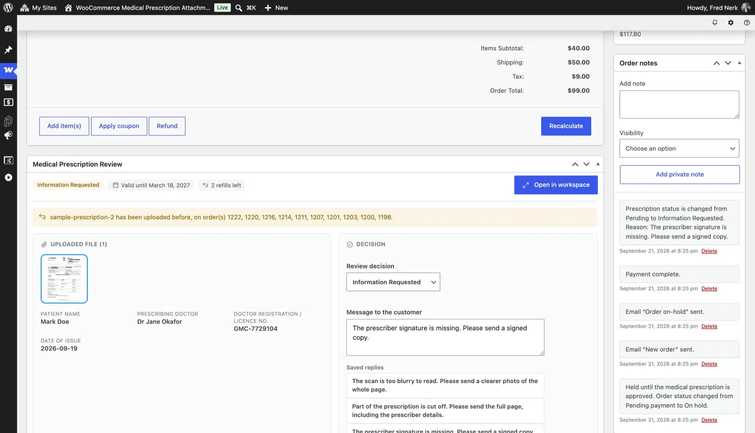Open the Visibility dropdown for order notes
Image resolution: width=755 pixels, height=433 pixels.
point(679,148)
